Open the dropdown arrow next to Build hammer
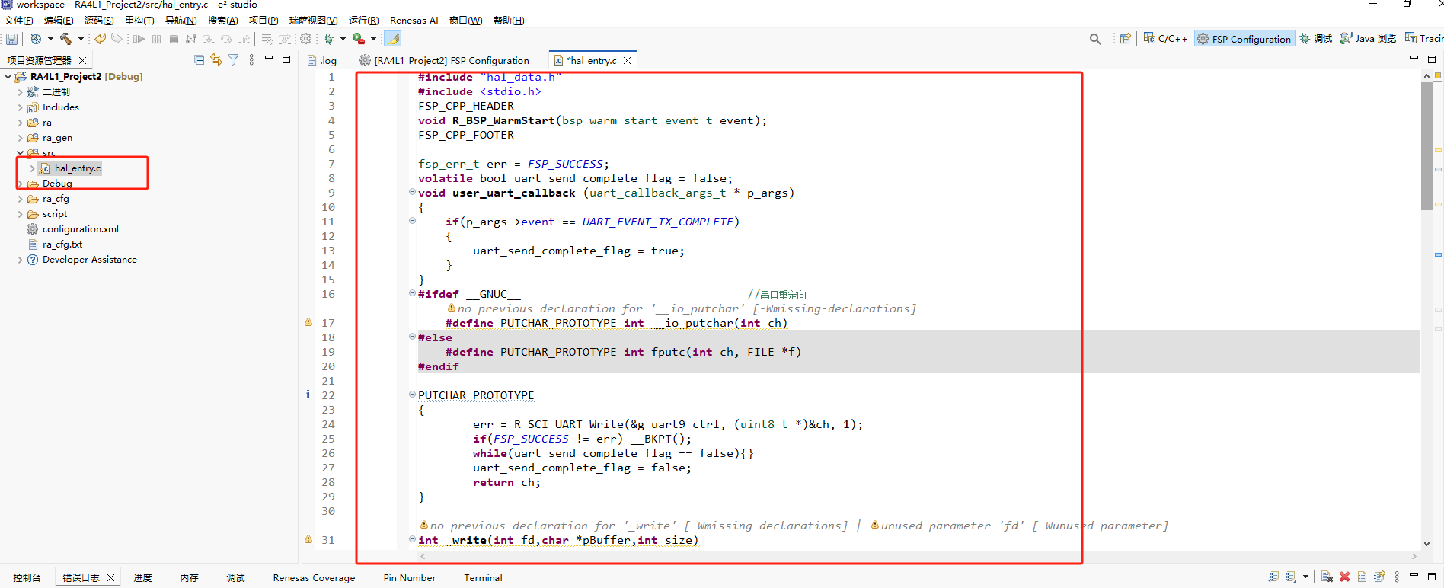1444x588 pixels. point(81,39)
